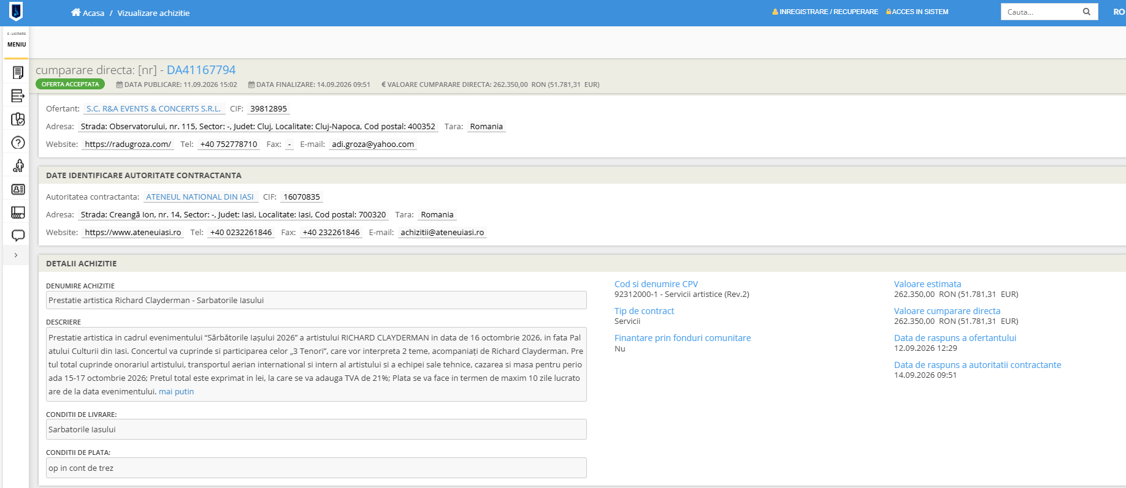Focus the Cauta search field
This screenshot has width=1126, height=488.
1040,12
